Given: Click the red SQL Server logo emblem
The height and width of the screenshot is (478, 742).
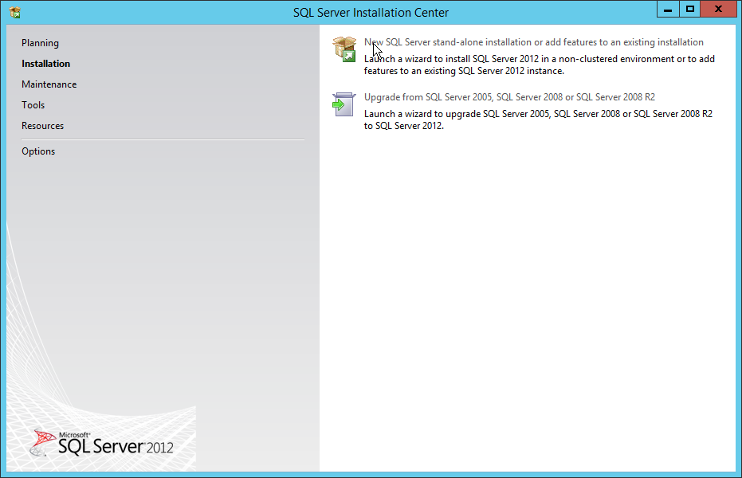Looking at the screenshot, I should click(x=45, y=439).
